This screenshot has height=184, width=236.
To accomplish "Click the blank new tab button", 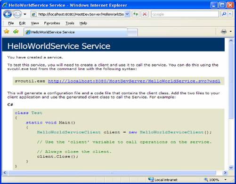I will click(x=133, y=33).
